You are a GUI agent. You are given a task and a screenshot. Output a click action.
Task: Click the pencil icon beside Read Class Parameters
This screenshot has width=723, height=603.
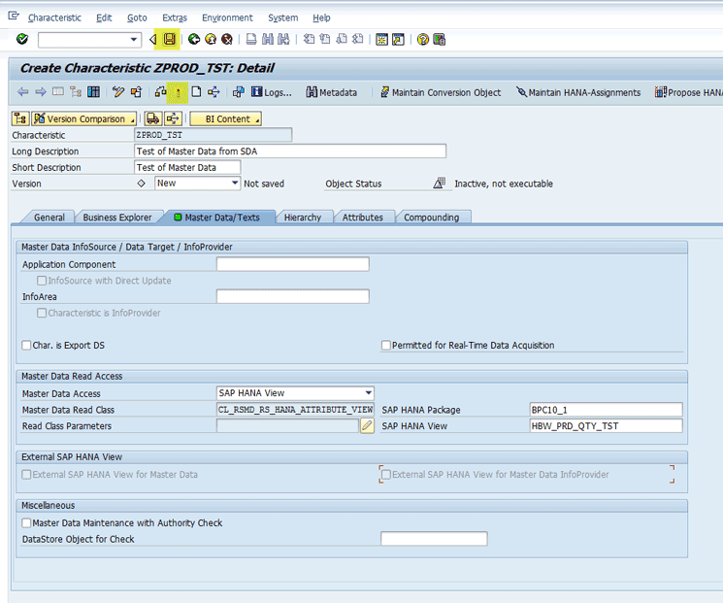(x=367, y=425)
